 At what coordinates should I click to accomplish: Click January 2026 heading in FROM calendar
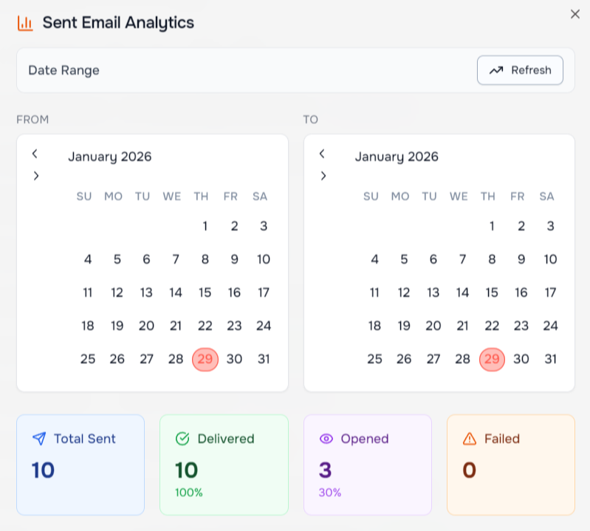tap(110, 157)
